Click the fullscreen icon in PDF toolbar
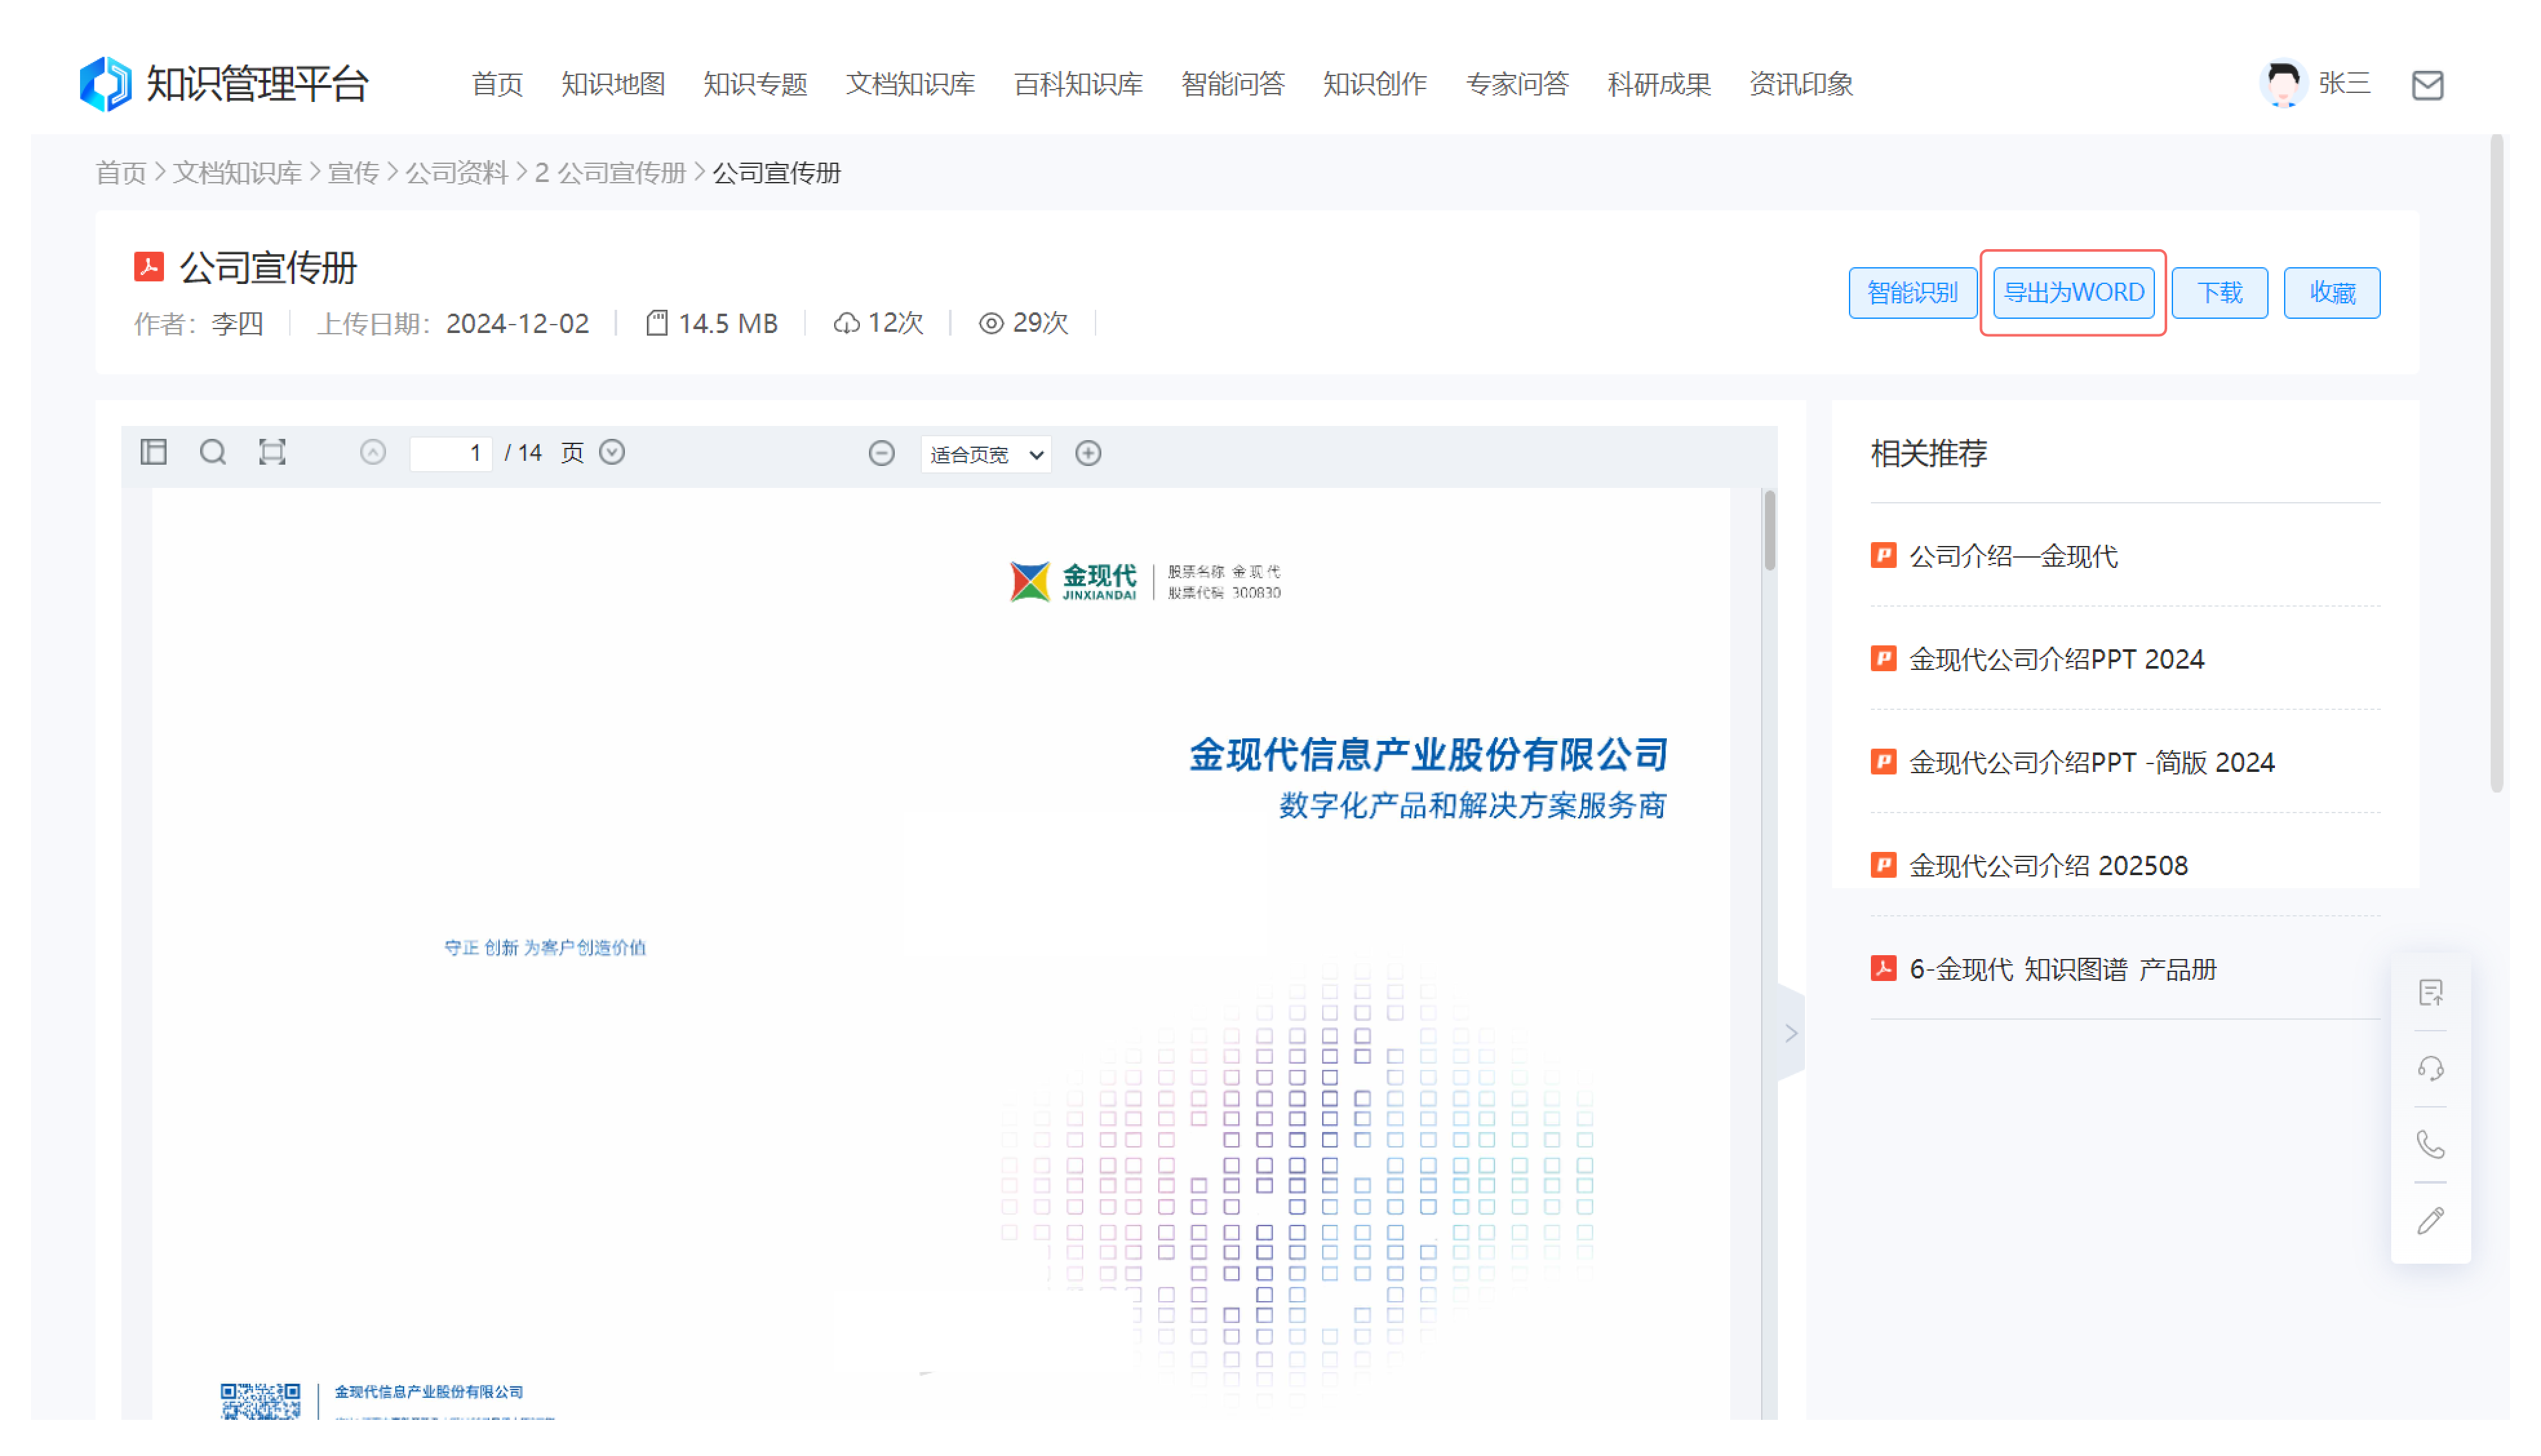Image resolution: width=2541 pixels, height=1456 pixels. coord(272,453)
